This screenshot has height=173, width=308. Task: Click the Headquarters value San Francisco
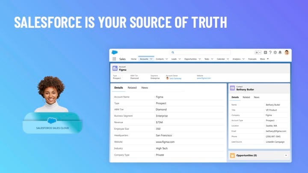tap(164, 135)
